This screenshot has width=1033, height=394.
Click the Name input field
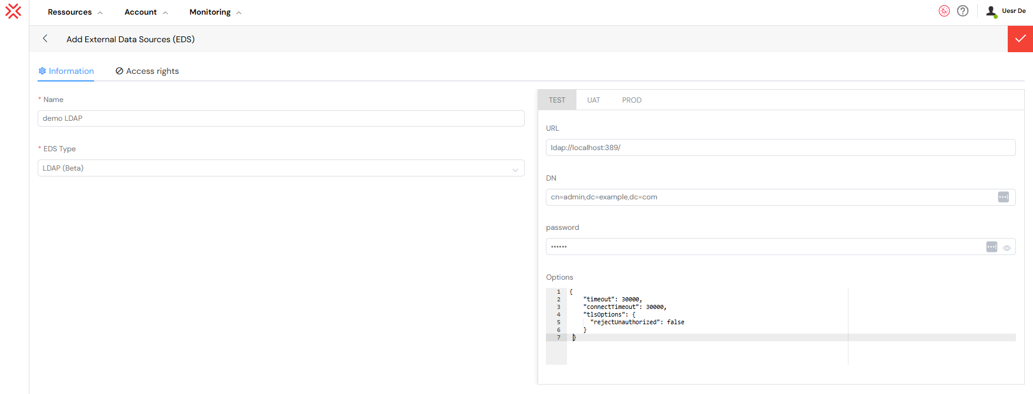click(281, 118)
